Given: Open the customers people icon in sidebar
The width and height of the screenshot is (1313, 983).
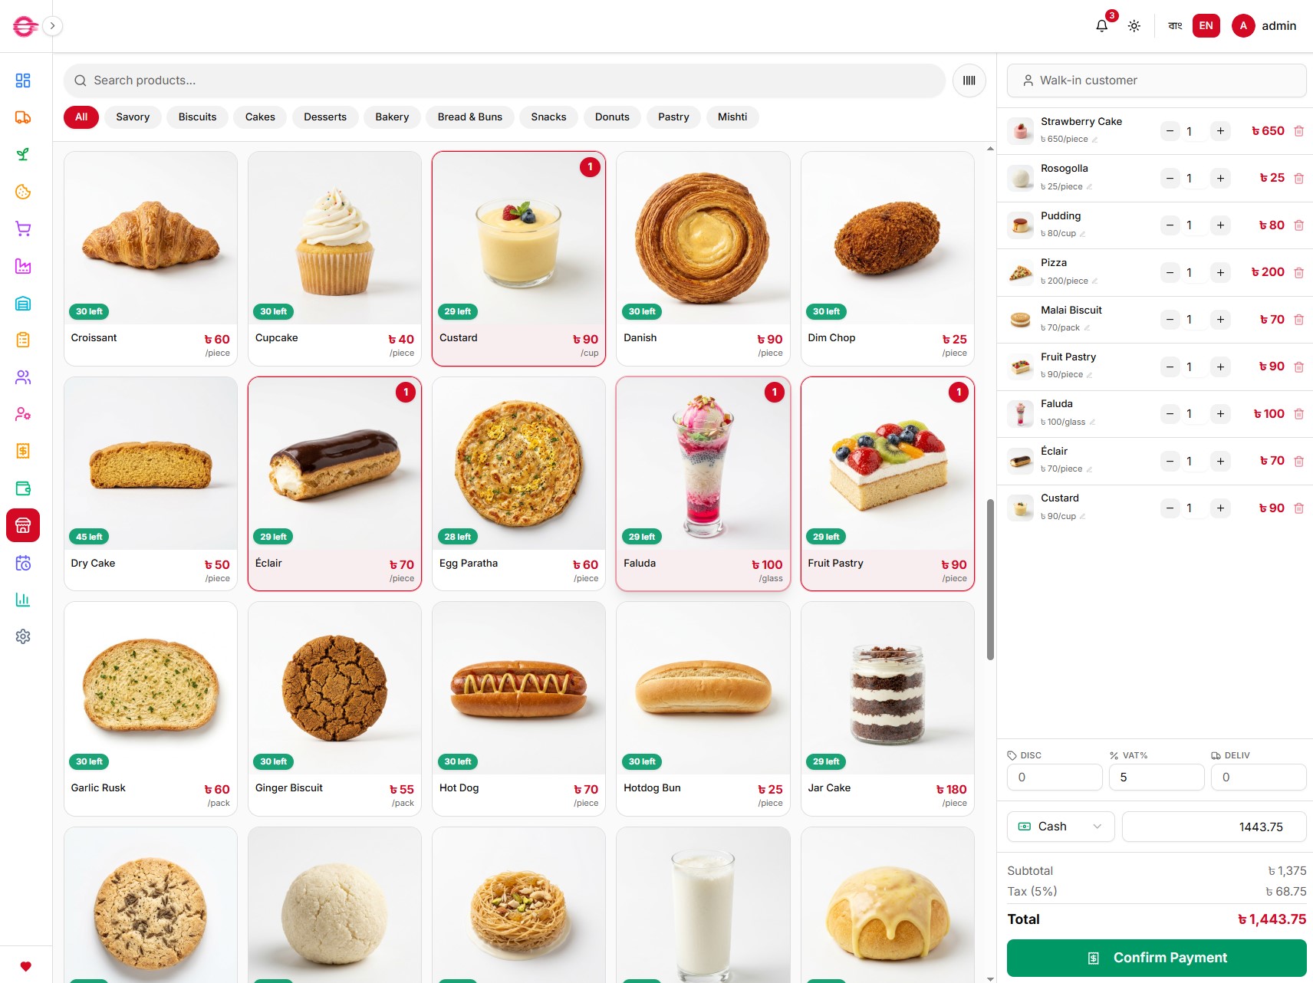Looking at the screenshot, I should tap(23, 377).
